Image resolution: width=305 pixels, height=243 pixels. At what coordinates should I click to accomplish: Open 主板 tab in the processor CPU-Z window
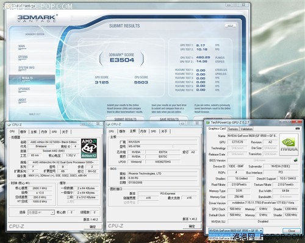click(x=34, y=132)
